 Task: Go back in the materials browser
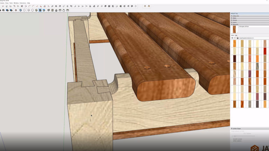click(x=232, y=38)
